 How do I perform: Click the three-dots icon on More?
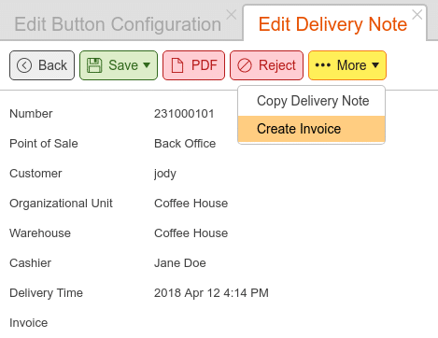click(323, 65)
